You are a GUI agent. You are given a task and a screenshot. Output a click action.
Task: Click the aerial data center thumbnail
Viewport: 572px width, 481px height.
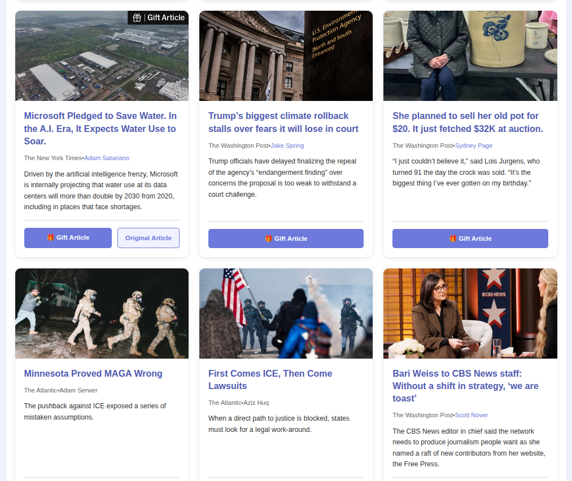[102, 56]
